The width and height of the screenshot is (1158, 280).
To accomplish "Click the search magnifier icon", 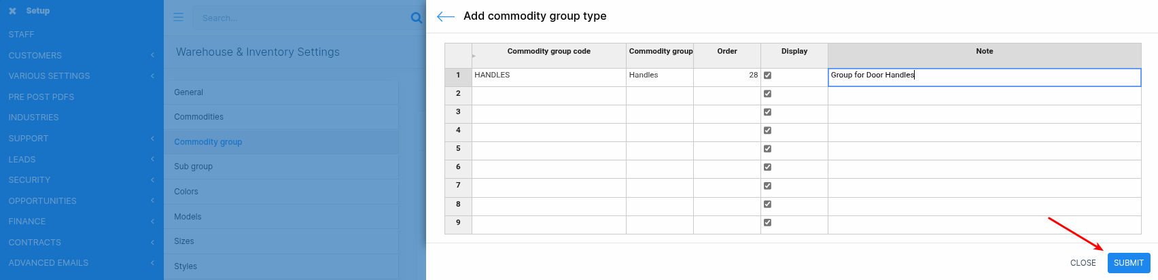I will pyautogui.click(x=417, y=18).
